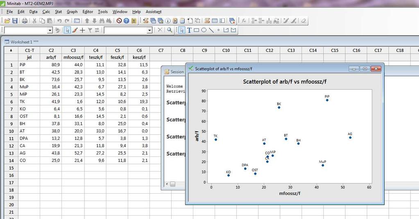Open the Editor menu

[x=88, y=12]
